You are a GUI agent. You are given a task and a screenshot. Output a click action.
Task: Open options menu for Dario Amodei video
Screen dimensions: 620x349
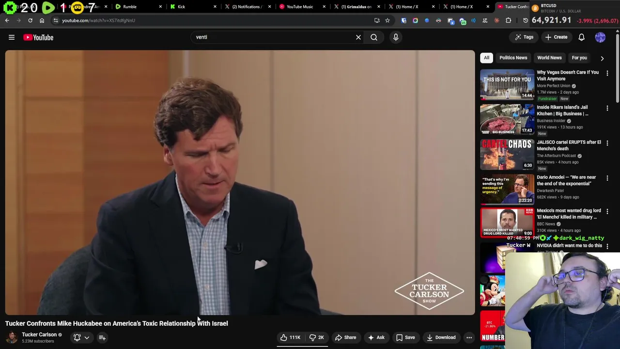pyautogui.click(x=607, y=178)
